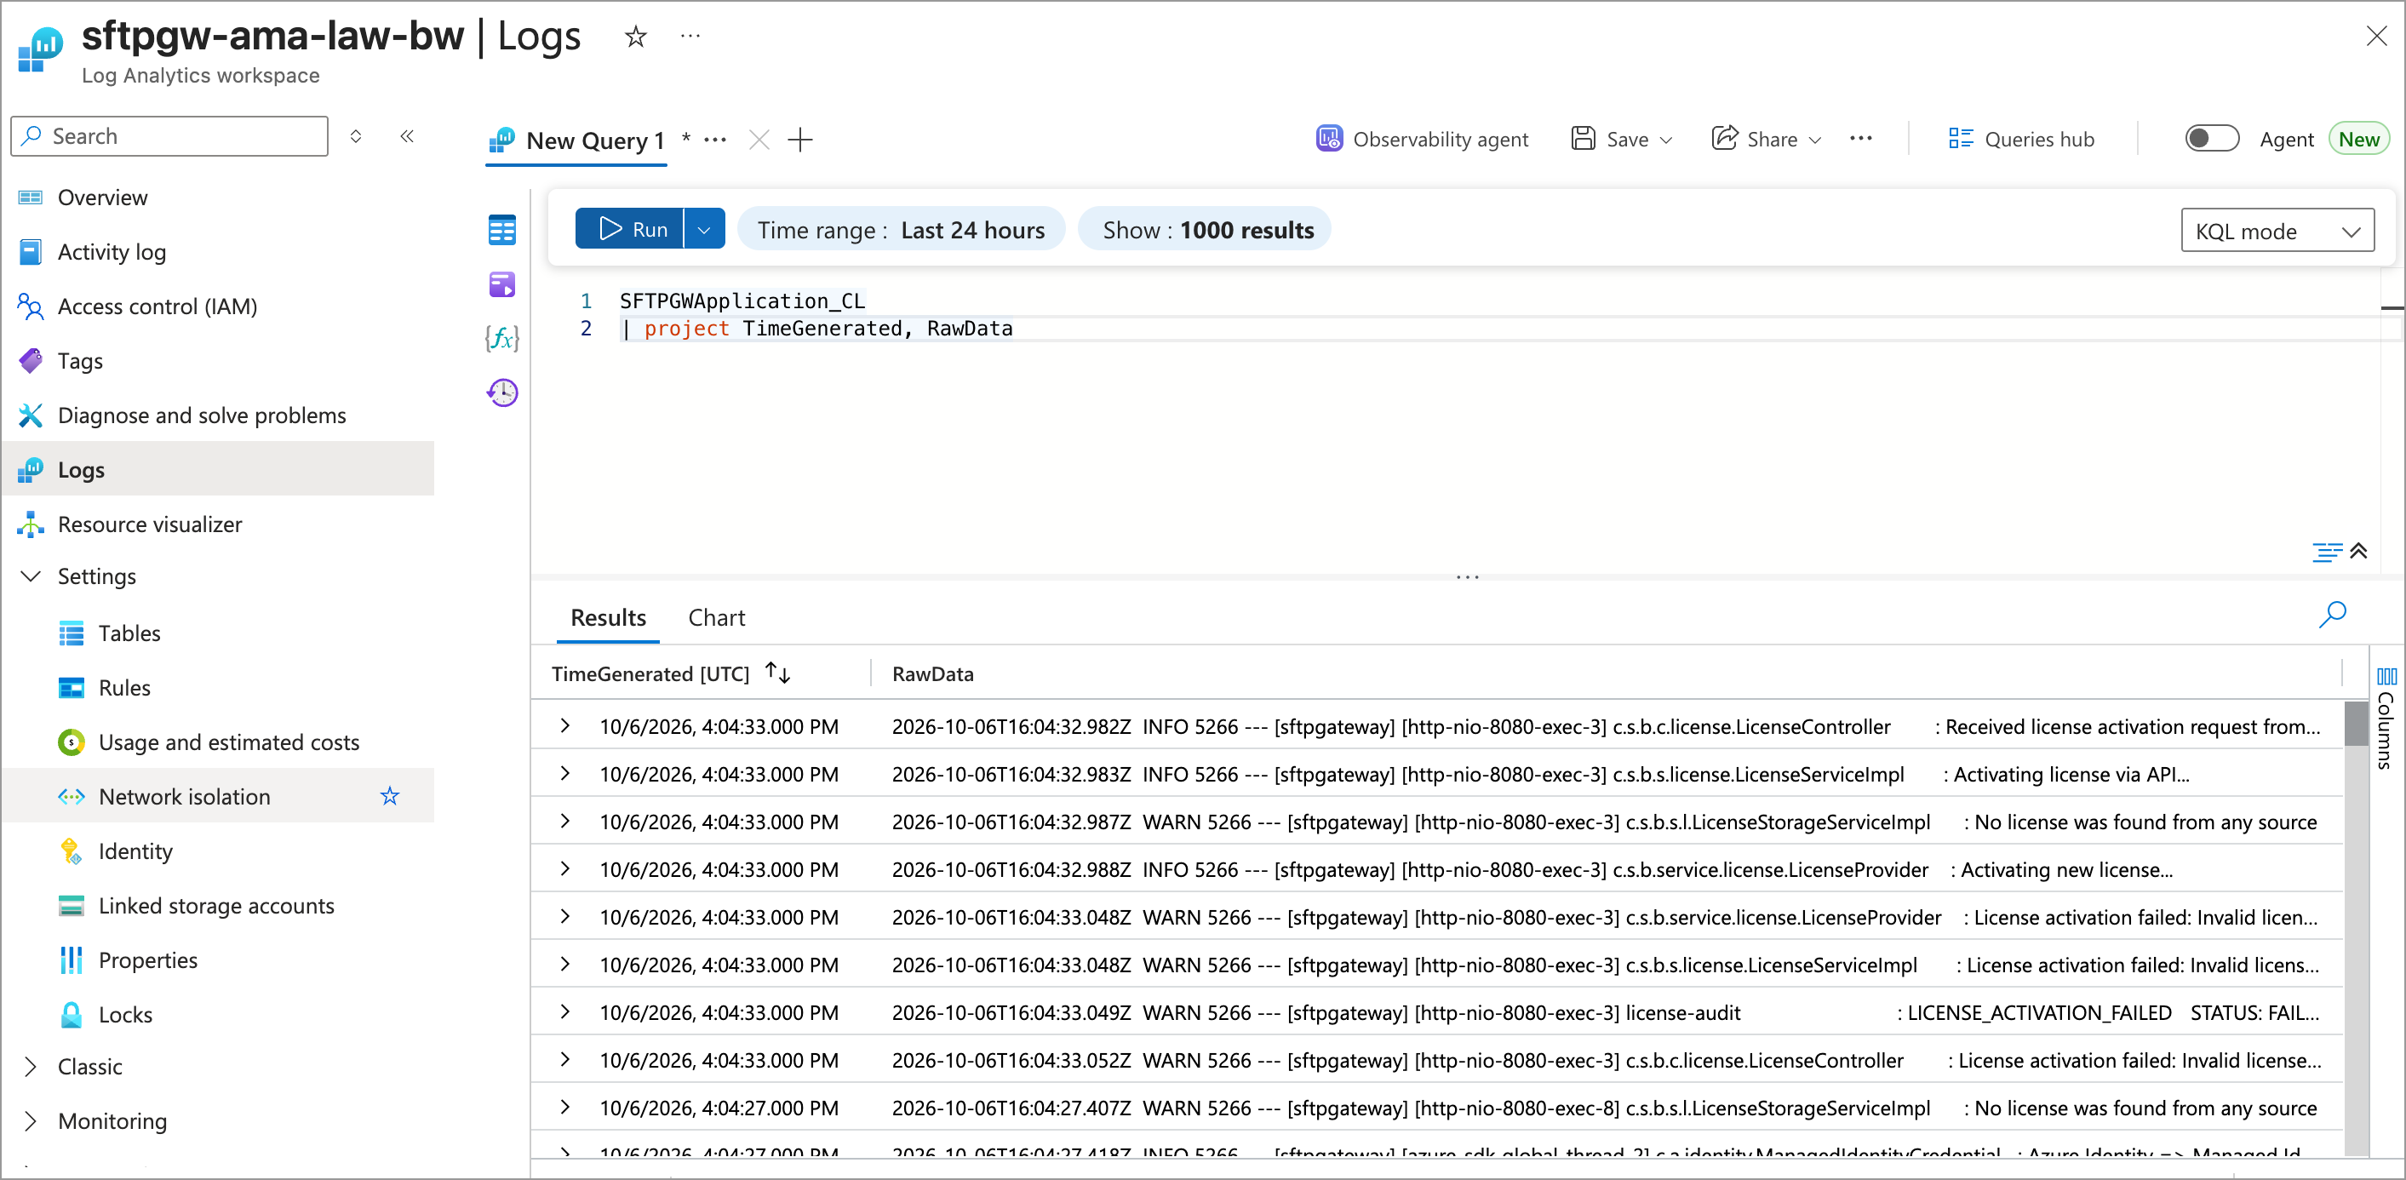
Task: Open the Tables pane icon in query sidebar
Action: [x=501, y=230]
